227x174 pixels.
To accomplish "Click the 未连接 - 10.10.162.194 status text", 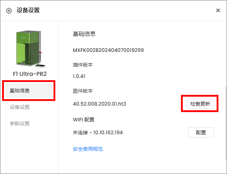I will click(x=97, y=132).
